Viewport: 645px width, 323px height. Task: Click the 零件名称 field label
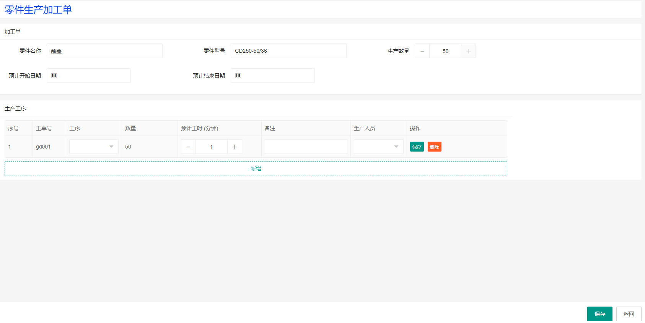point(30,51)
